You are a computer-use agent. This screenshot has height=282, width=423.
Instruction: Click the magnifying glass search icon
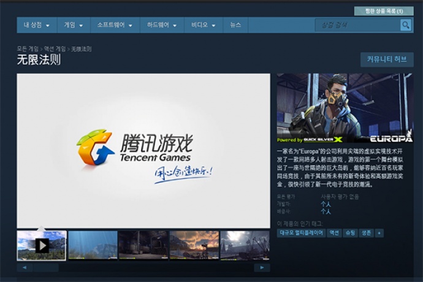[405, 25]
